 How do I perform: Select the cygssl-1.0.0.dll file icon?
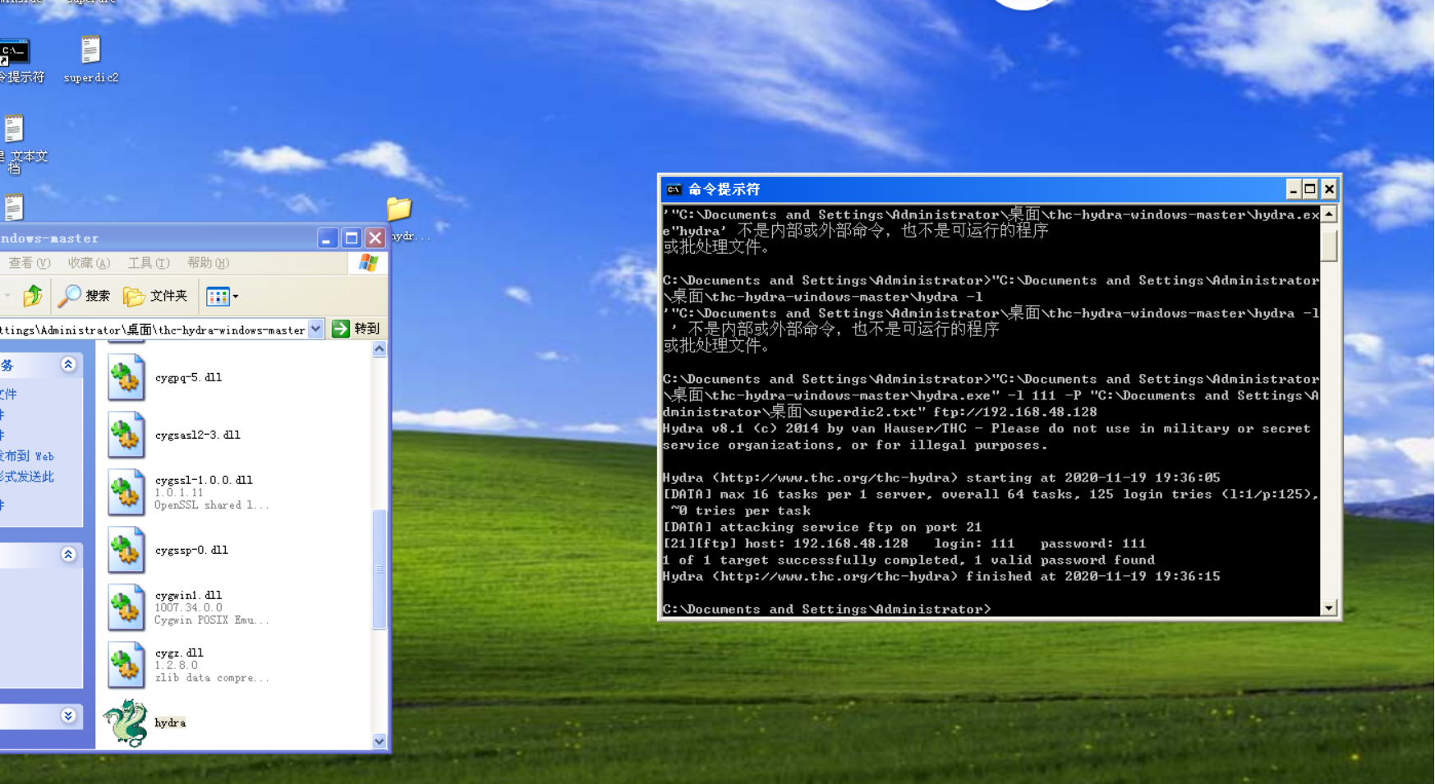click(126, 493)
